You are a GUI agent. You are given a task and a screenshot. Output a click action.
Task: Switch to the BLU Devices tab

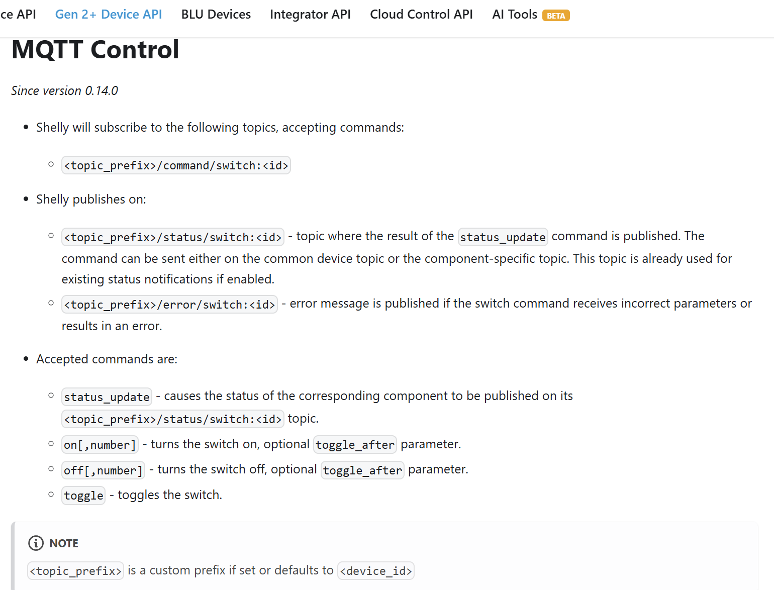tap(216, 14)
